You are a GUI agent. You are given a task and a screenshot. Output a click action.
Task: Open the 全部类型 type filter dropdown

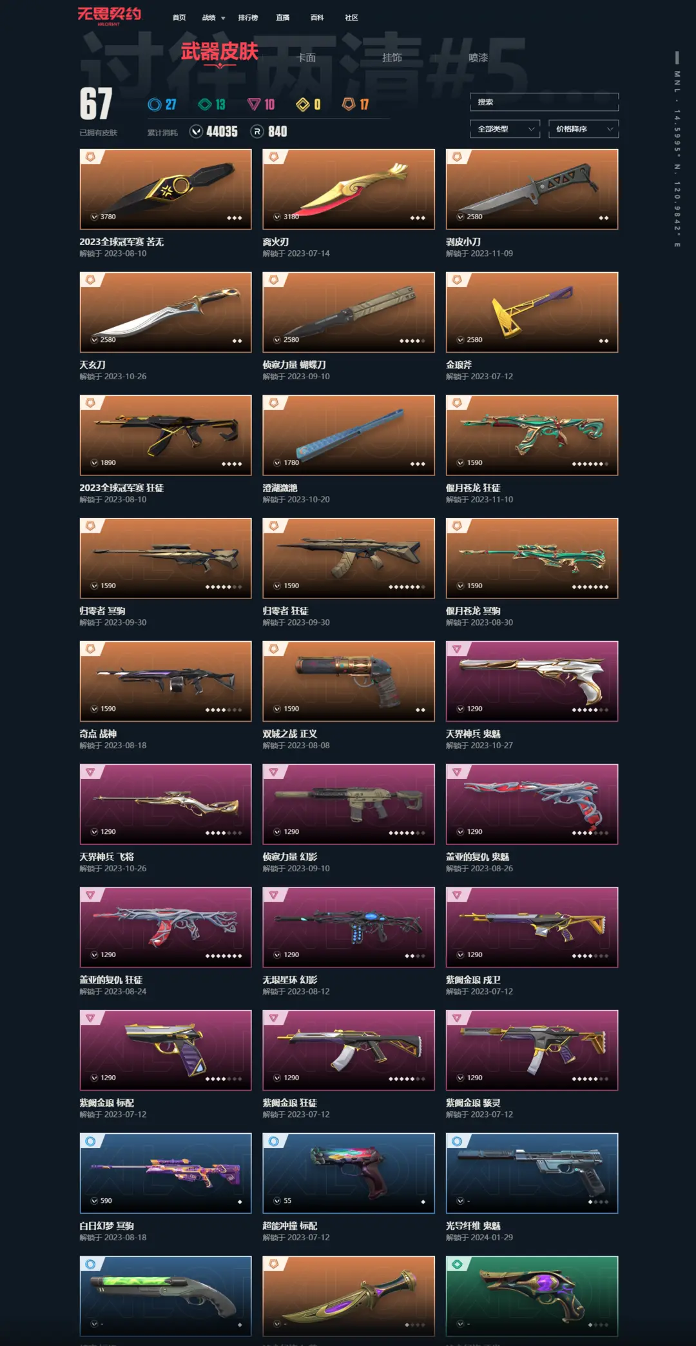[505, 129]
